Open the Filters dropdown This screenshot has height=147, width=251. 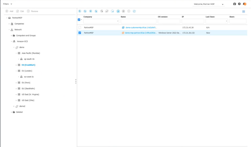click(x=8, y=4)
